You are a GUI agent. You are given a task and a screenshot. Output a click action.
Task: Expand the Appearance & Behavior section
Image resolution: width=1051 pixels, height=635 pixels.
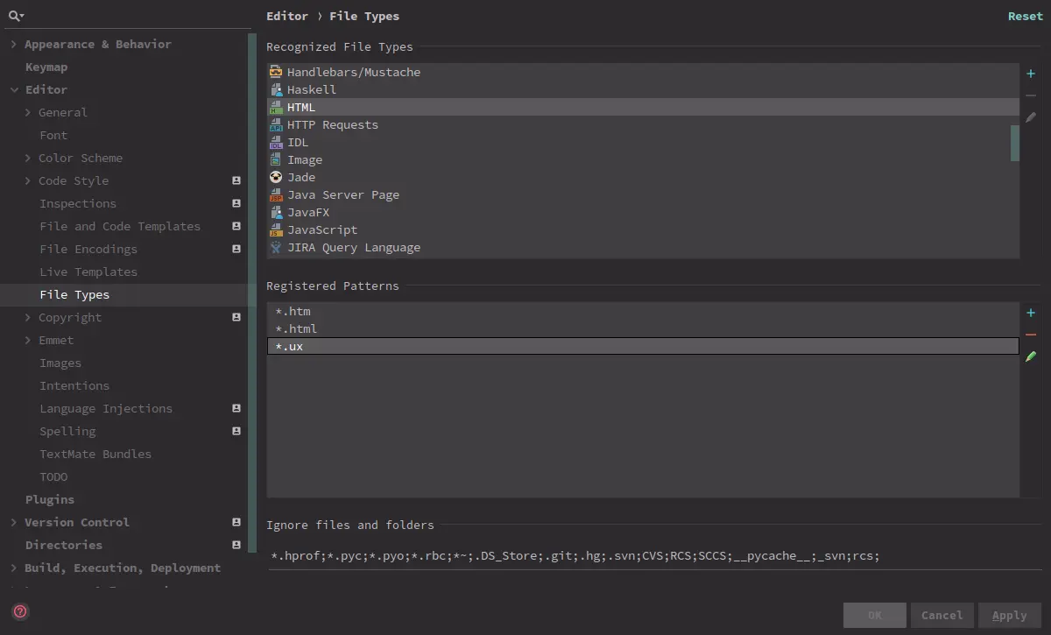[x=14, y=44]
